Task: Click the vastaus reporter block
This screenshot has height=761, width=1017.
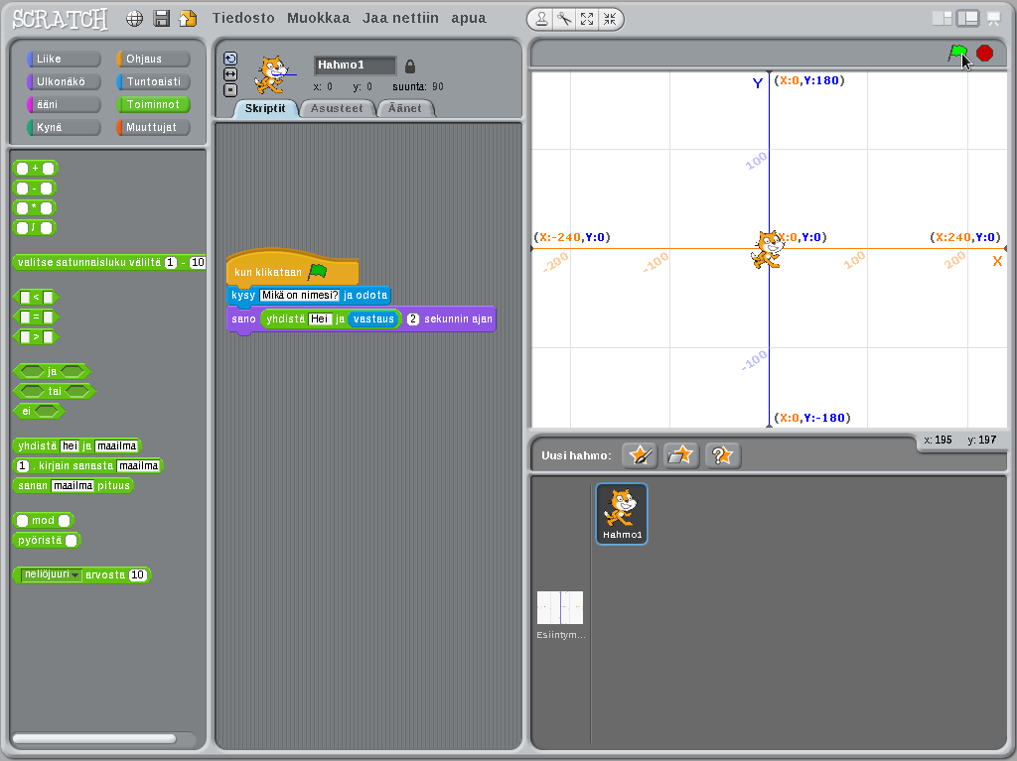Action: [373, 318]
